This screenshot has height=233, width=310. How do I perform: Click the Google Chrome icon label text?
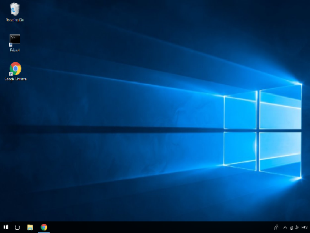(15, 79)
